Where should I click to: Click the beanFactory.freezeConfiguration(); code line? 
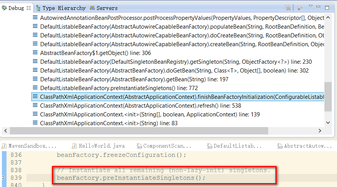122,155
